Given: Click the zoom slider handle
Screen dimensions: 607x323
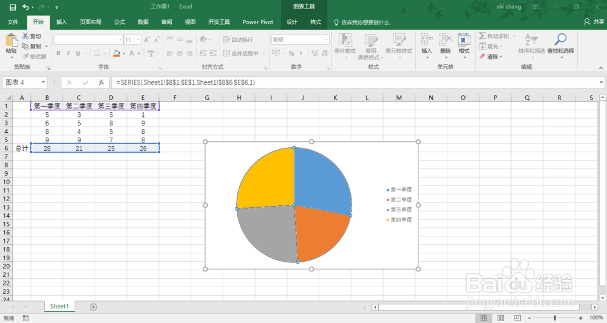Looking at the screenshot, I should (x=555, y=318).
